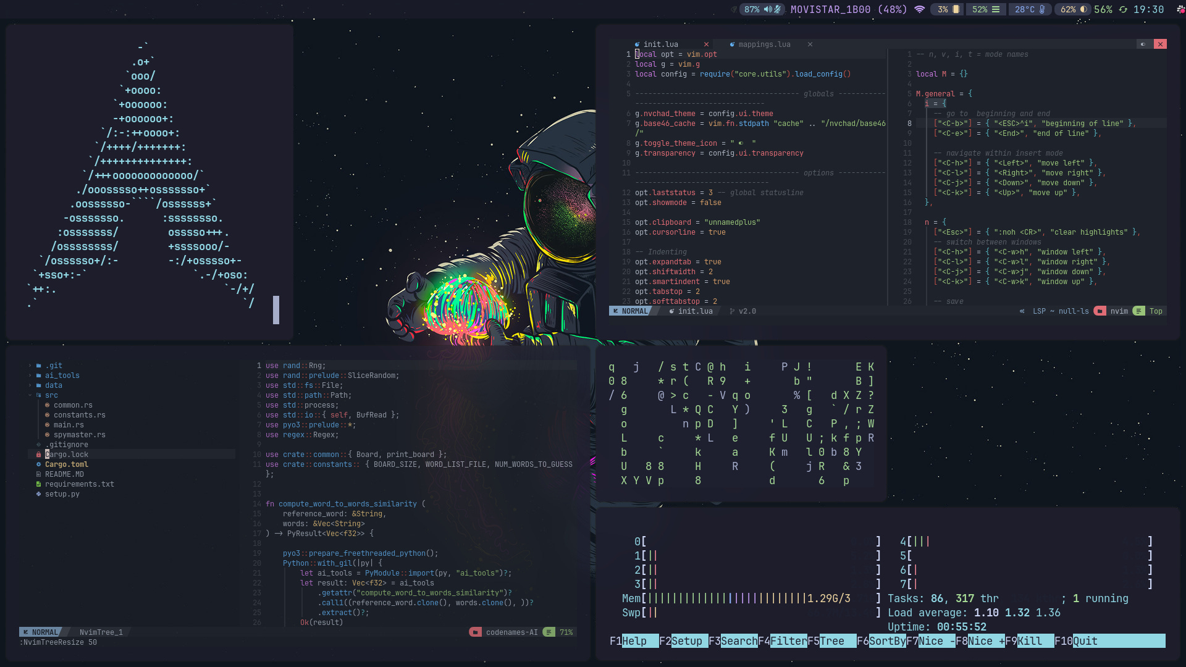
Task: Expand the ai_tools folder arrow
Action: pyautogui.click(x=30, y=375)
